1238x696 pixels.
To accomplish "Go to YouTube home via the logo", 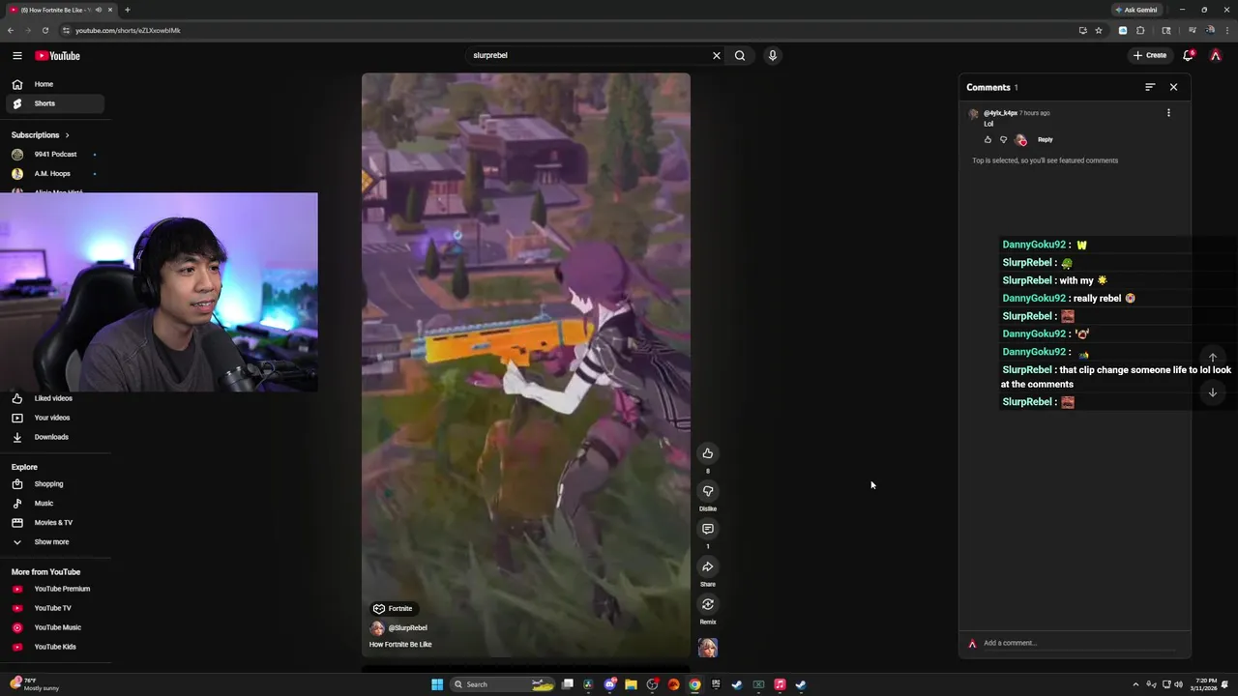I will (x=57, y=55).
